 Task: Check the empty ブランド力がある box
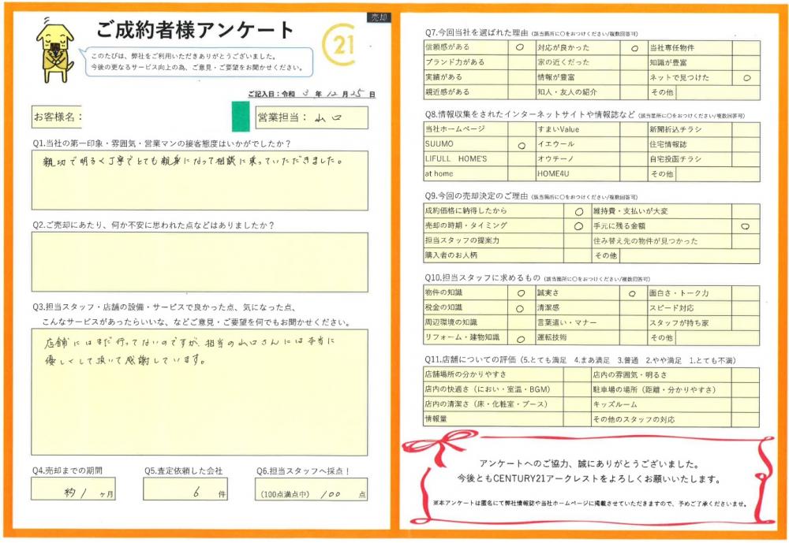click(519, 62)
